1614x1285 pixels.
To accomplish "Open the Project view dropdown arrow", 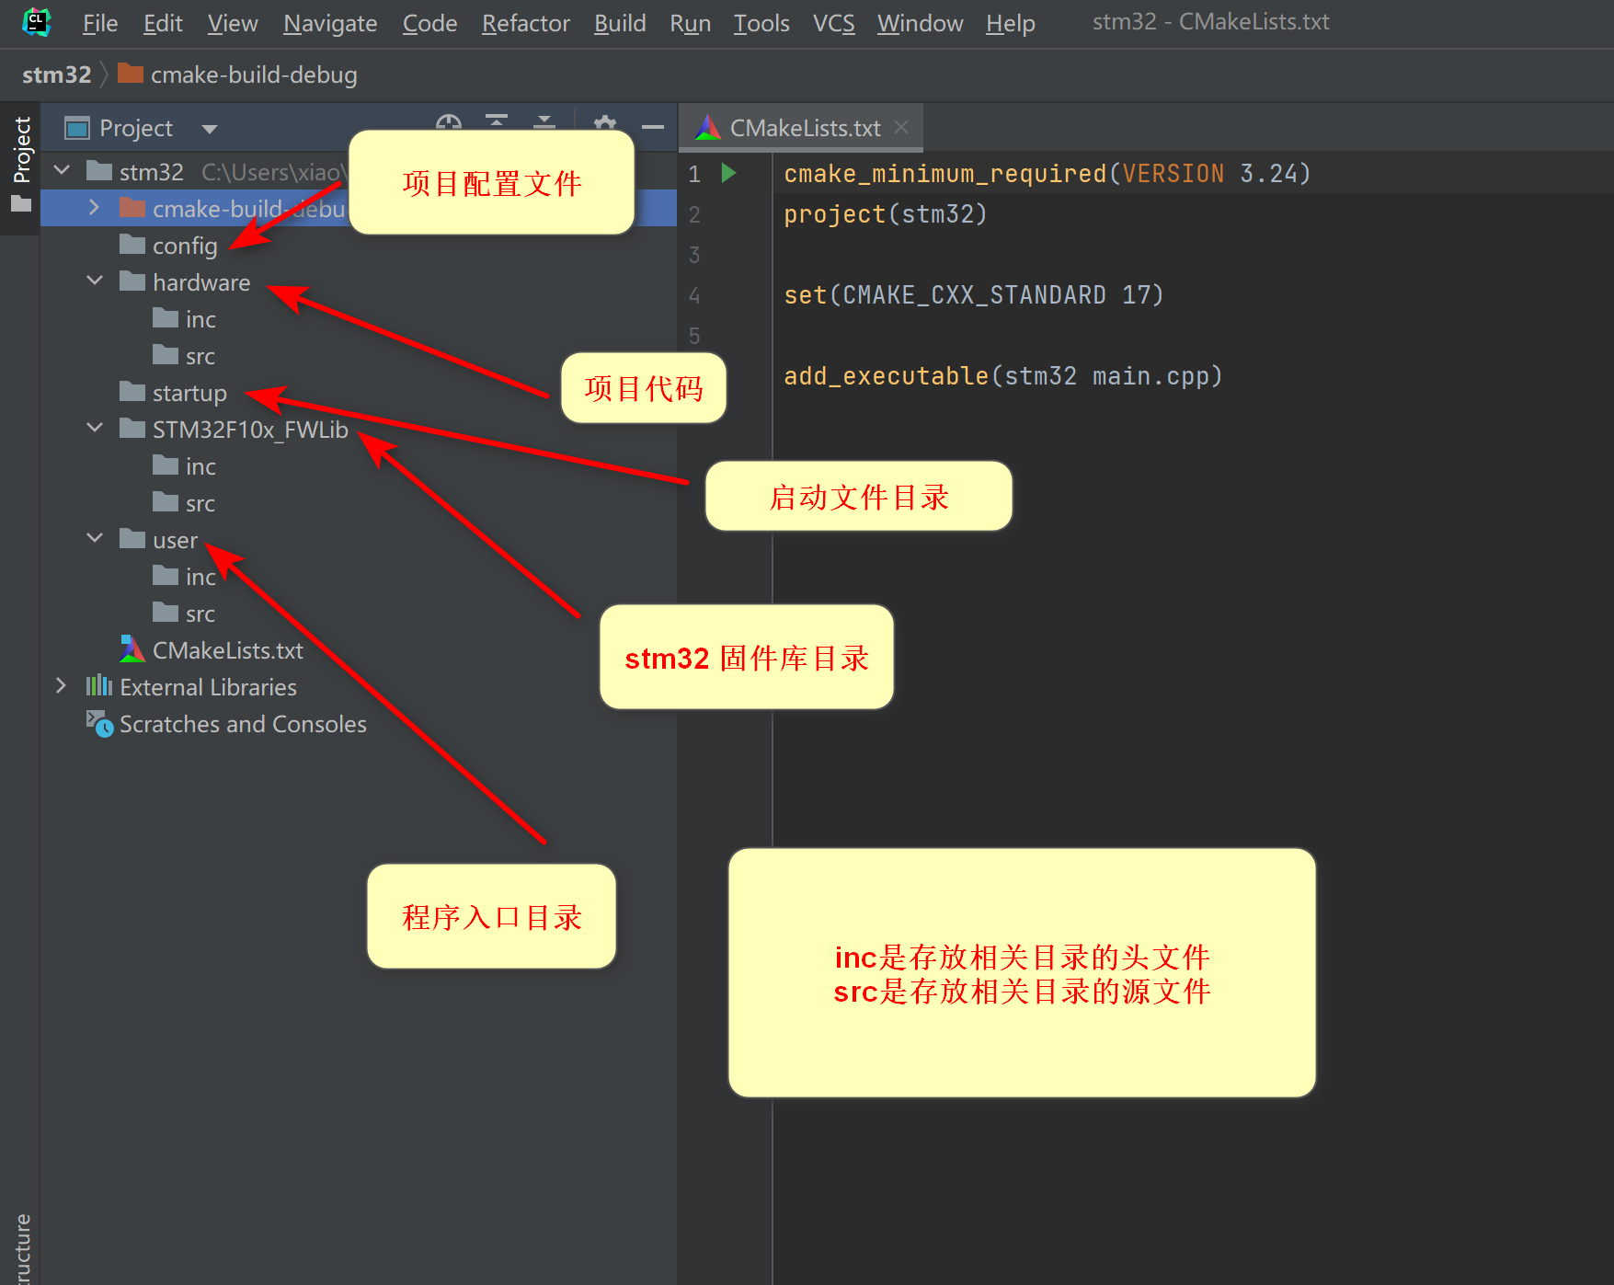I will [209, 129].
